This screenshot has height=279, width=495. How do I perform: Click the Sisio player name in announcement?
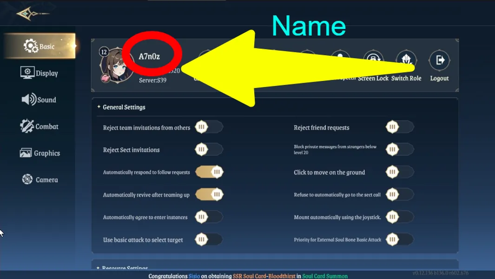pyautogui.click(x=194, y=276)
